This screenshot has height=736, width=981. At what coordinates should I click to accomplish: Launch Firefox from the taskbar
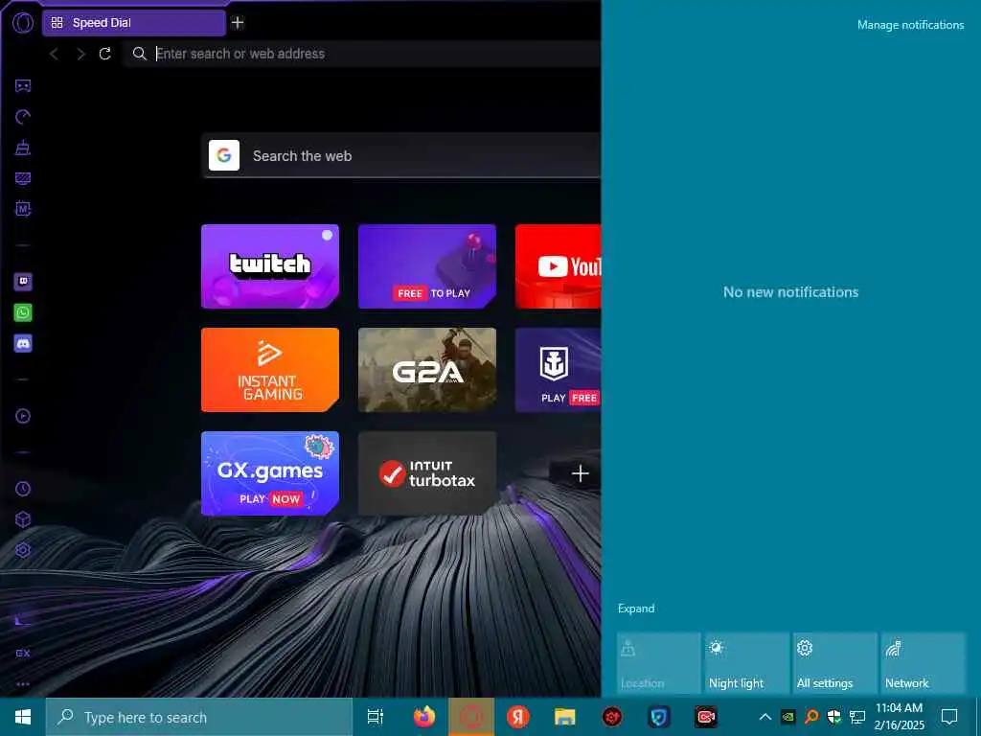coord(424,717)
